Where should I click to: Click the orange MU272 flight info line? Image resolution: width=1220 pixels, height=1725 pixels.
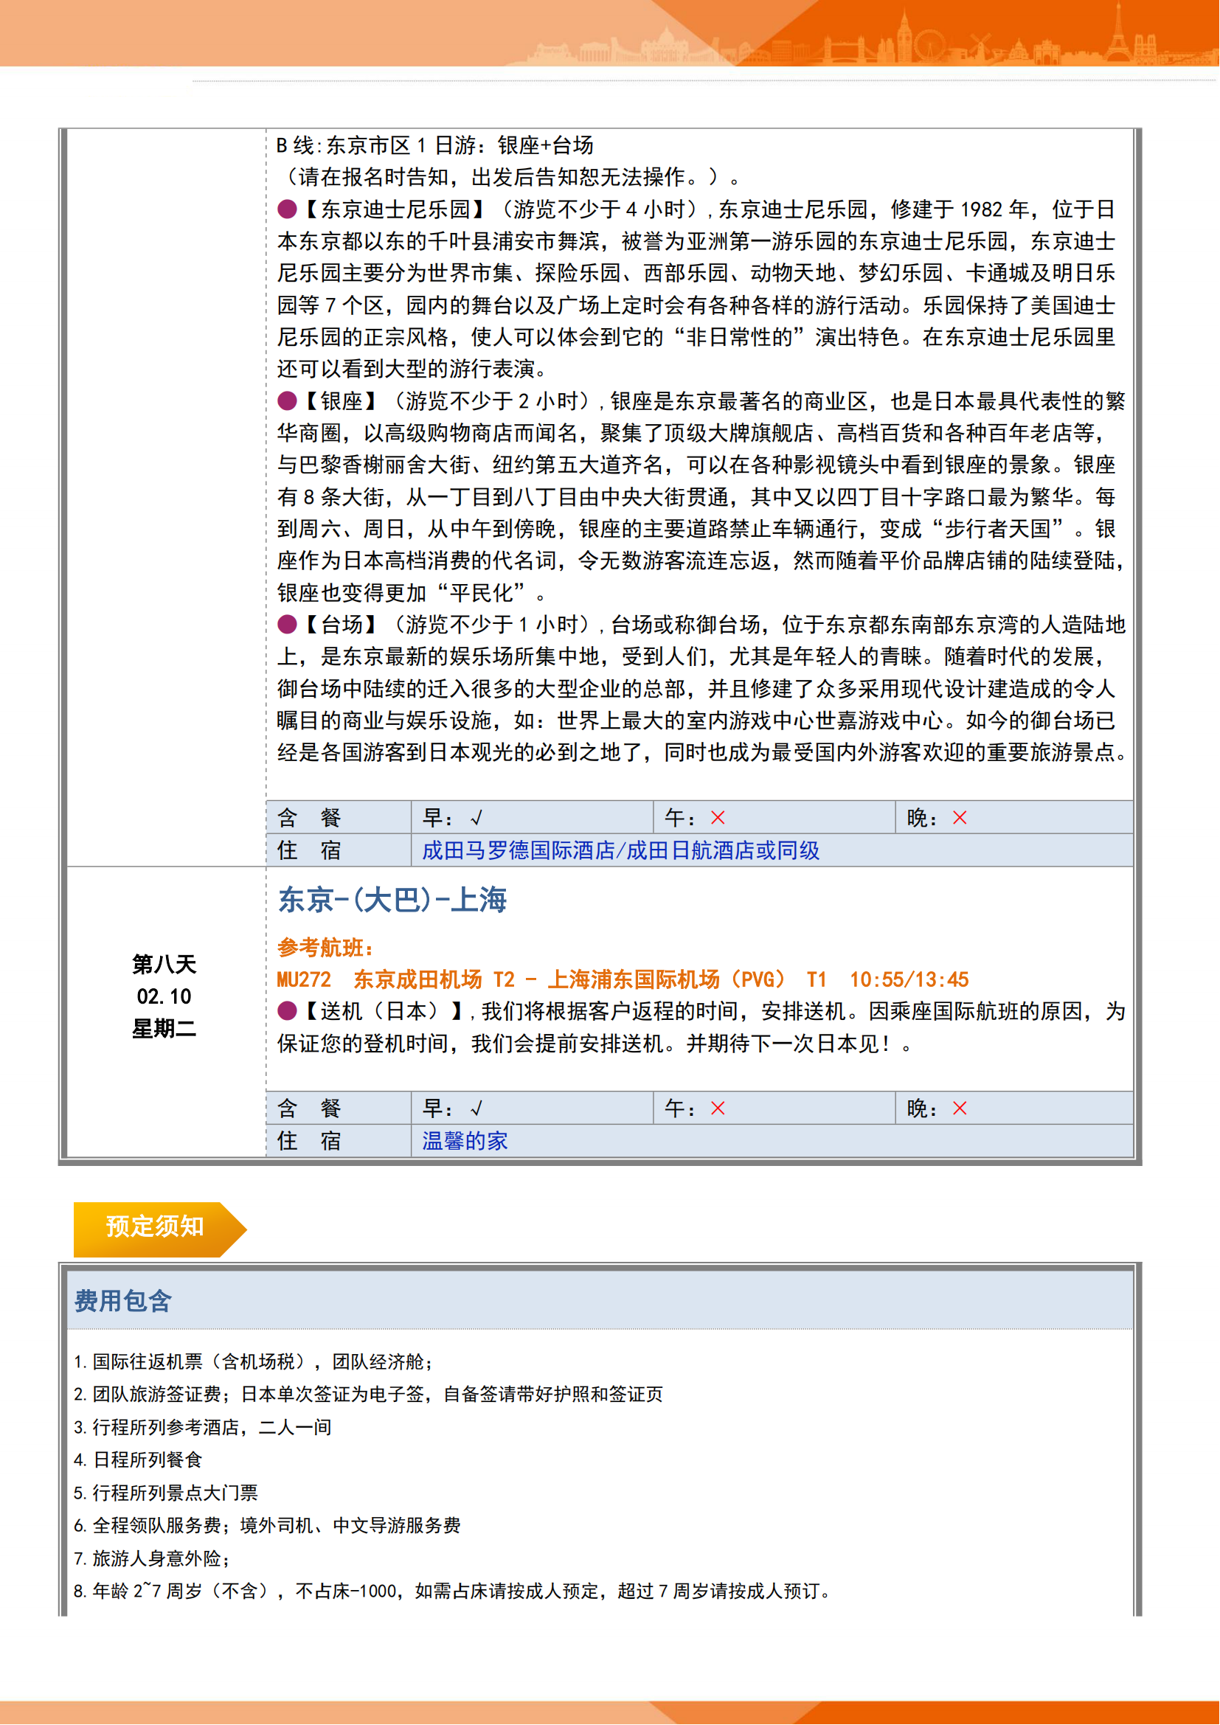pos(623,979)
